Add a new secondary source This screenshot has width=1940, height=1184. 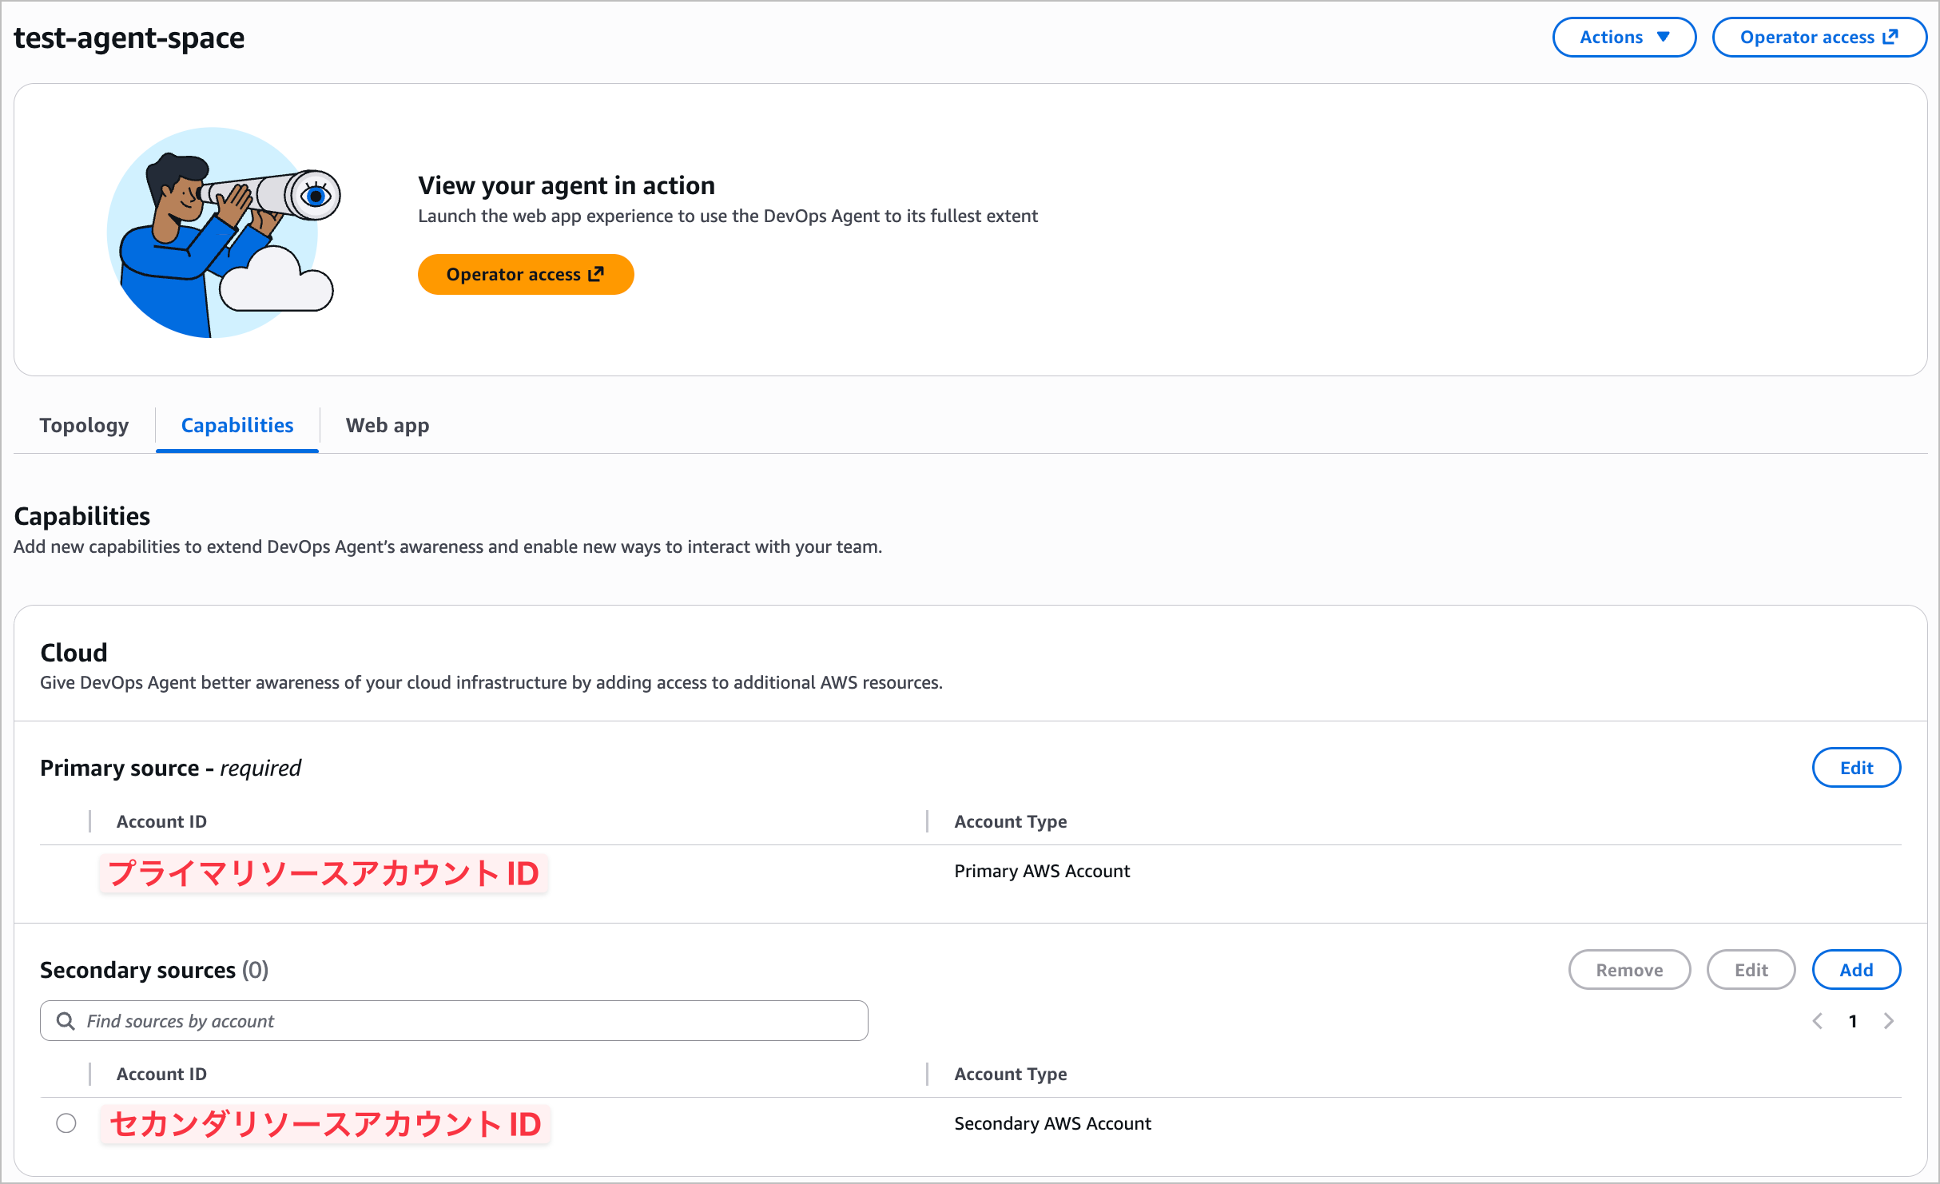(1855, 970)
